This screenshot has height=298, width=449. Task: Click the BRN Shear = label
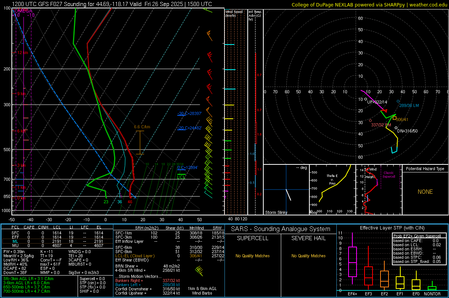pyautogui.click(x=127, y=266)
